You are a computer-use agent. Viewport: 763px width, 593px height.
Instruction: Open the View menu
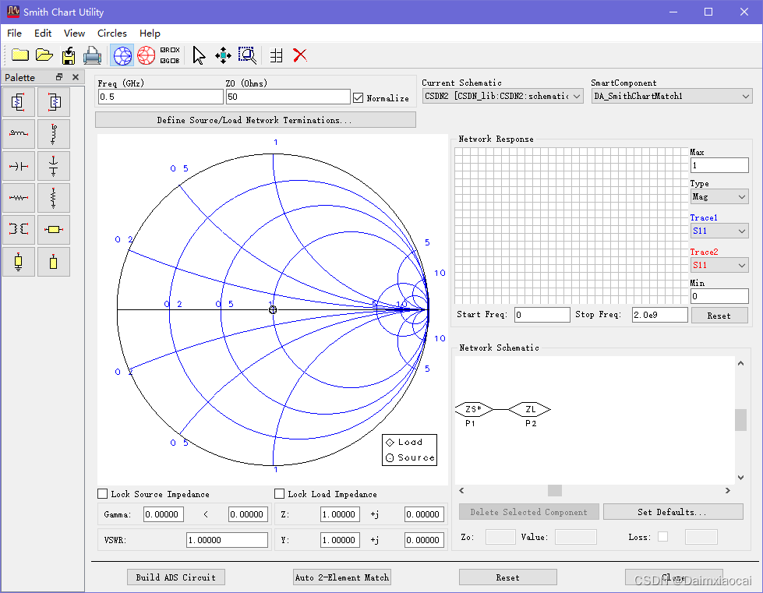pyautogui.click(x=74, y=33)
